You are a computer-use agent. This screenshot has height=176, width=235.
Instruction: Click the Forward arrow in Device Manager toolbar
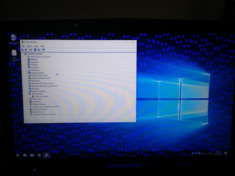[x=26, y=50]
